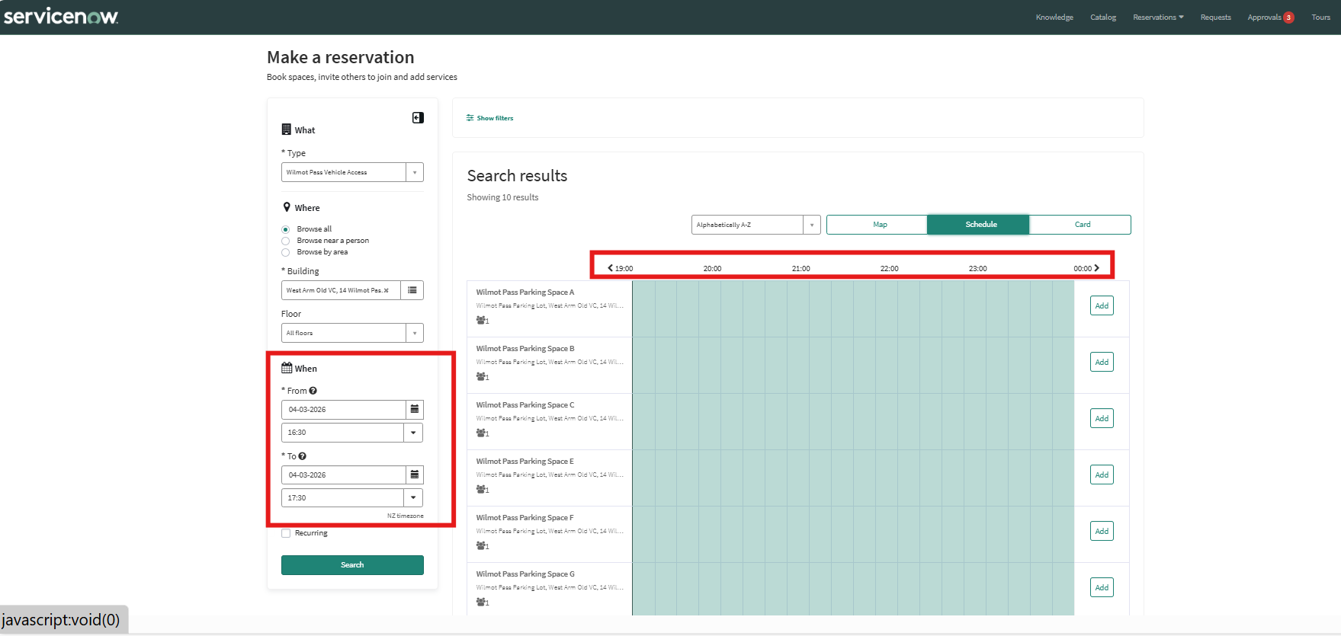Open the Reservations menu in header
1341x636 pixels.
(1157, 18)
